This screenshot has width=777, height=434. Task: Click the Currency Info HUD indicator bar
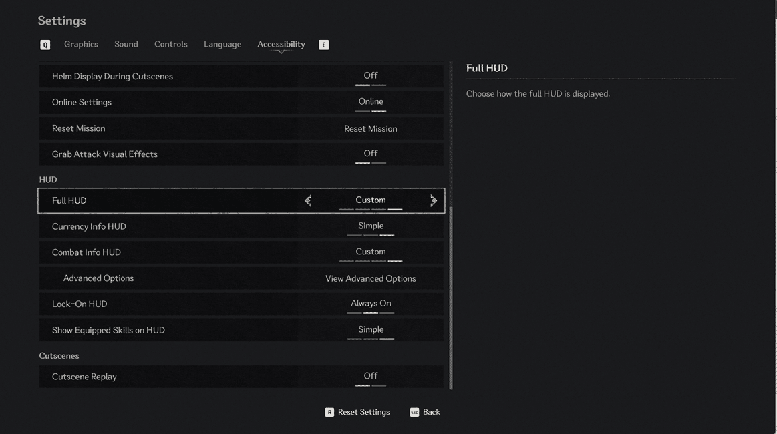(x=371, y=235)
